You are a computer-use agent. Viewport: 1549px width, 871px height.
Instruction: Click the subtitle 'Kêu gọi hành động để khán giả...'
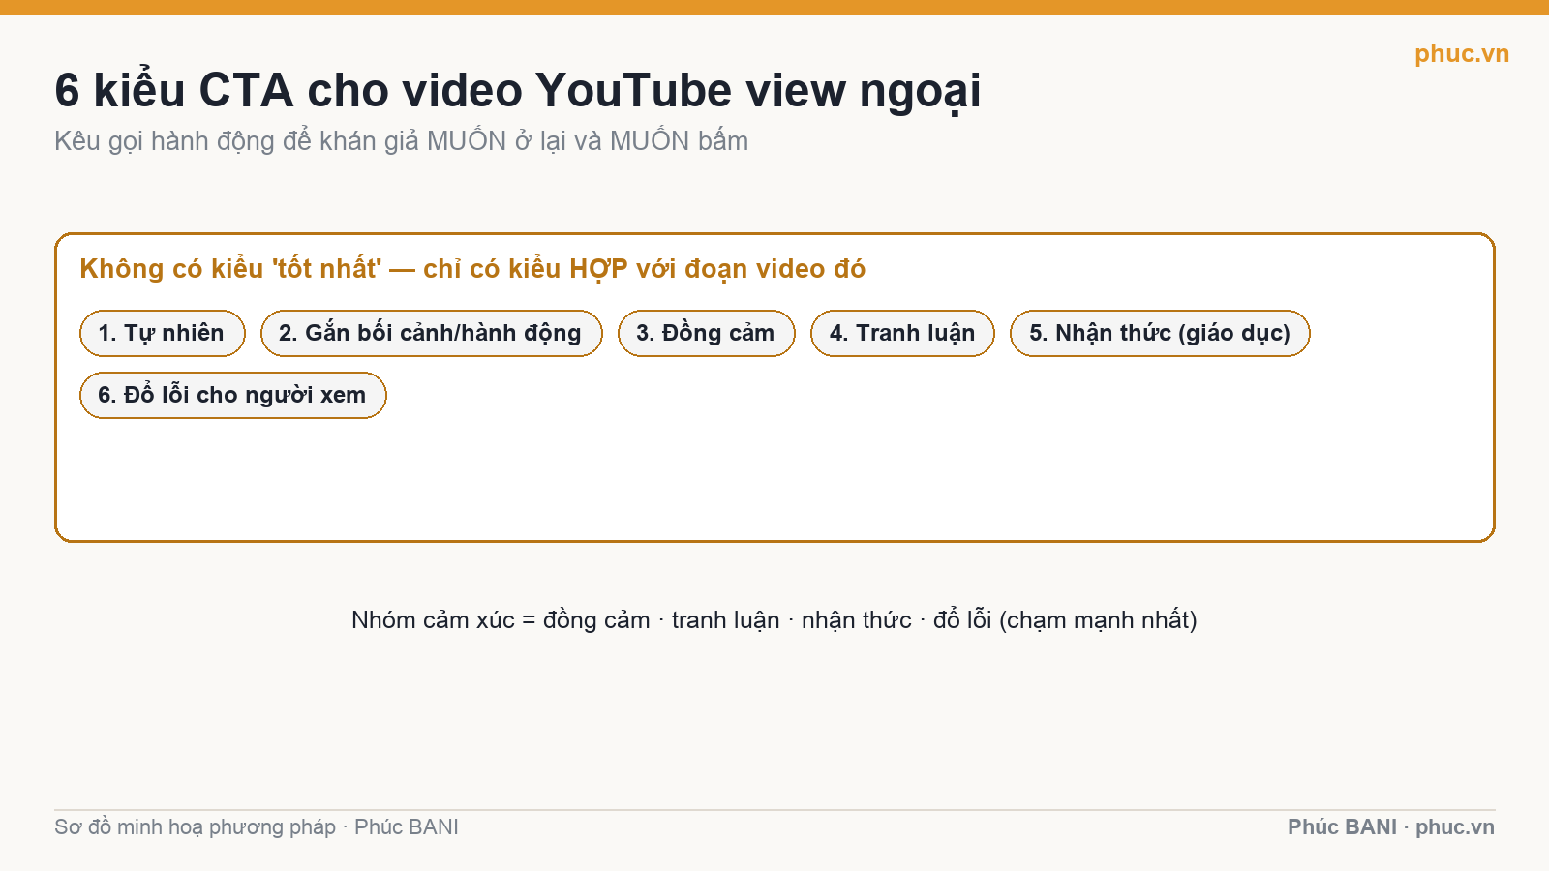[x=402, y=141]
